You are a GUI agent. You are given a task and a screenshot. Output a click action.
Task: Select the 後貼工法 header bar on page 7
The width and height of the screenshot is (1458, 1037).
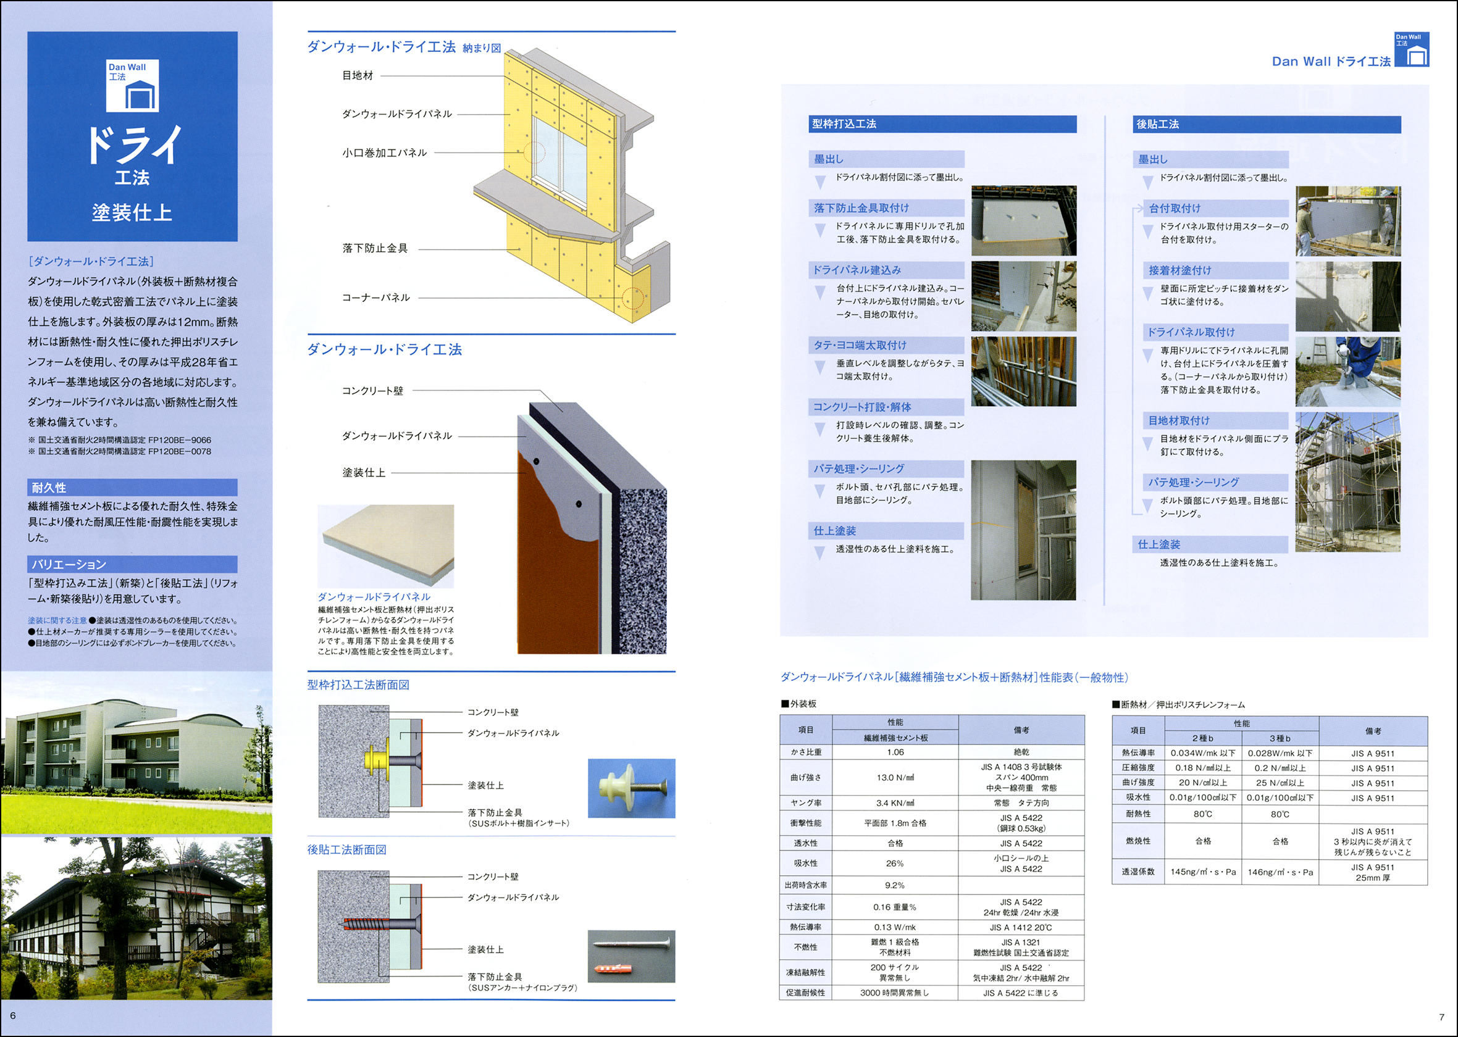pyautogui.click(x=1267, y=124)
